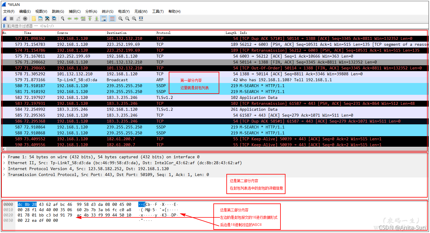Click the display filter bookmark icon

(4, 26)
